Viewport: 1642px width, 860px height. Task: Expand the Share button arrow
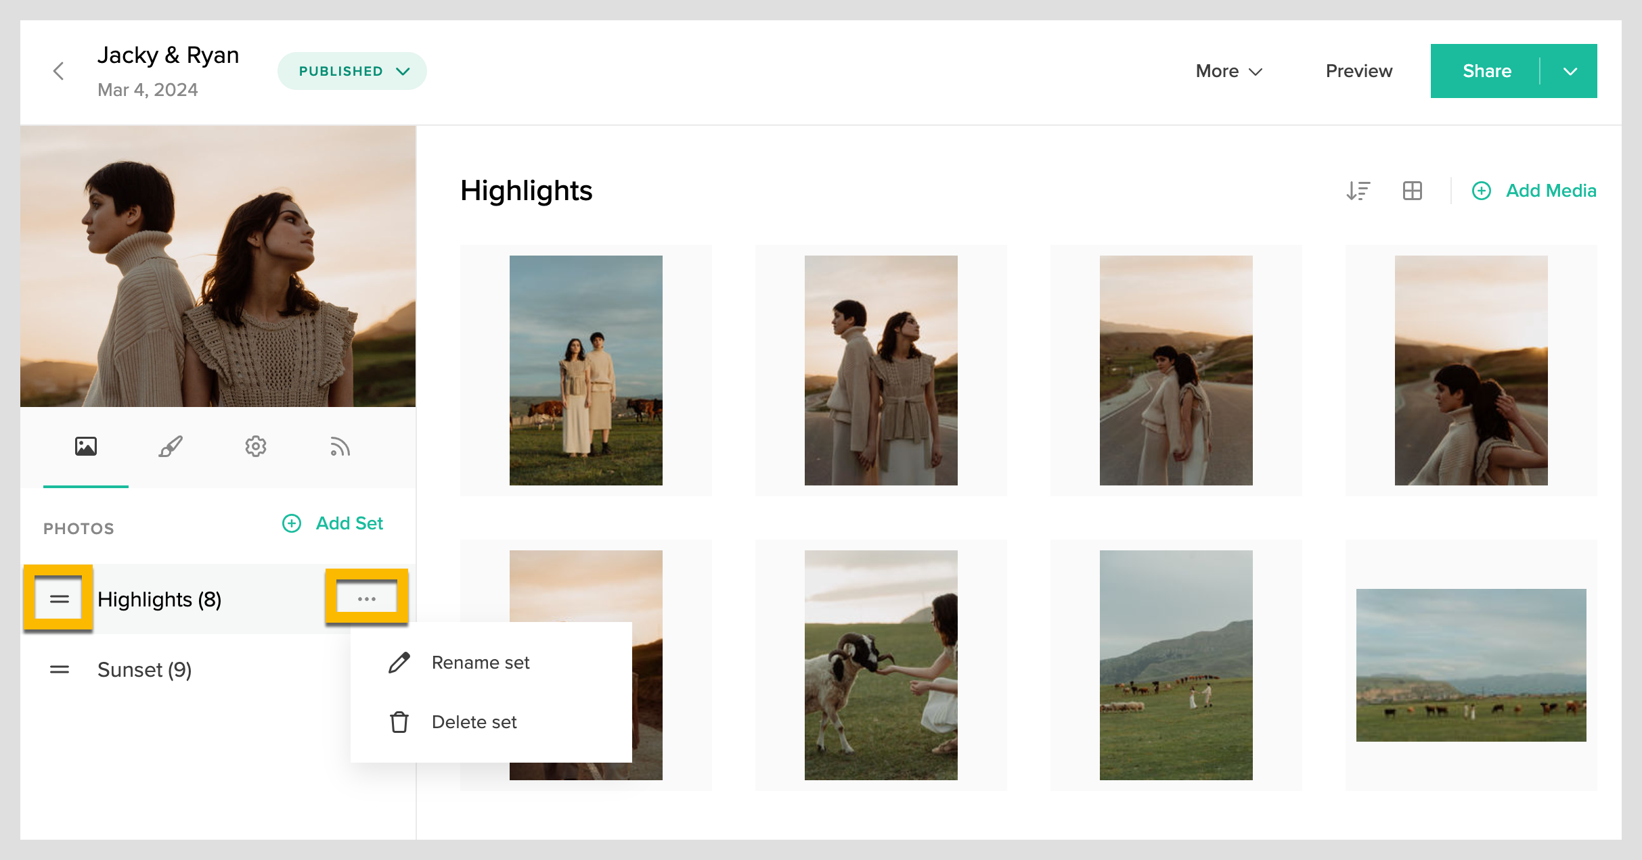click(x=1570, y=71)
